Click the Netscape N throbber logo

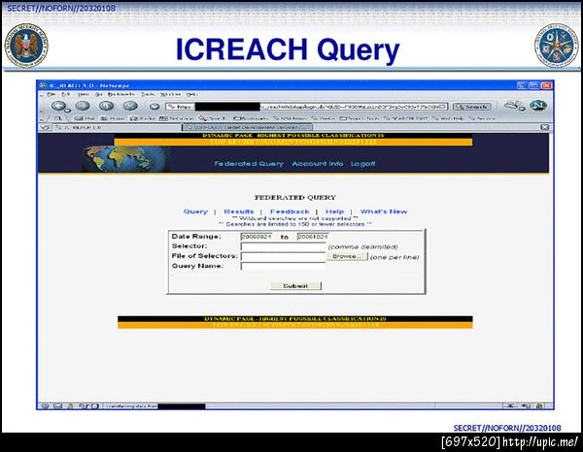pyautogui.click(x=538, y=106)
